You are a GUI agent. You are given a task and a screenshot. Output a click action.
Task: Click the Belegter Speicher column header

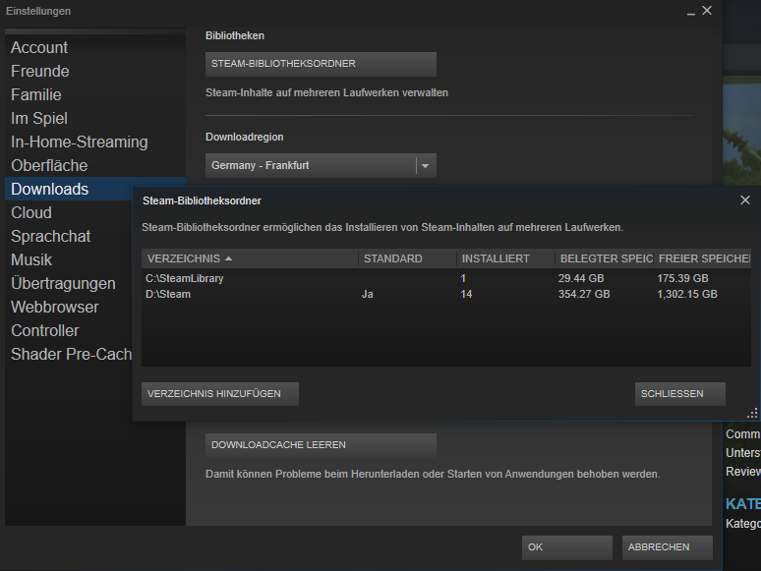click(x=605, y=258)
